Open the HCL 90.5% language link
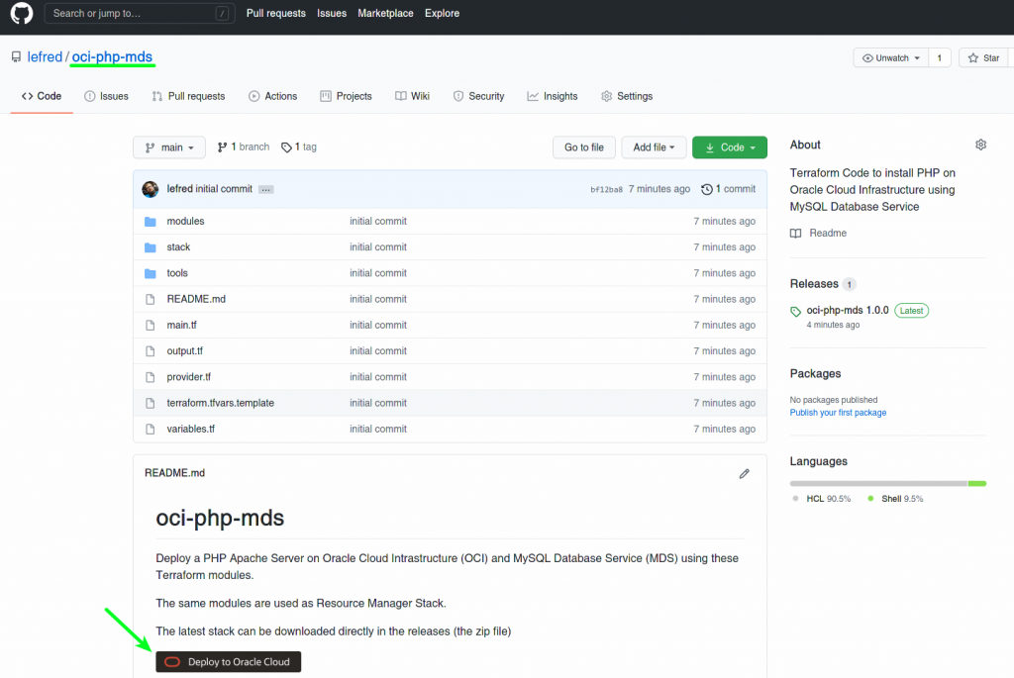The height and width of the screenshot is (678, 1014). [x=823, y=499]
